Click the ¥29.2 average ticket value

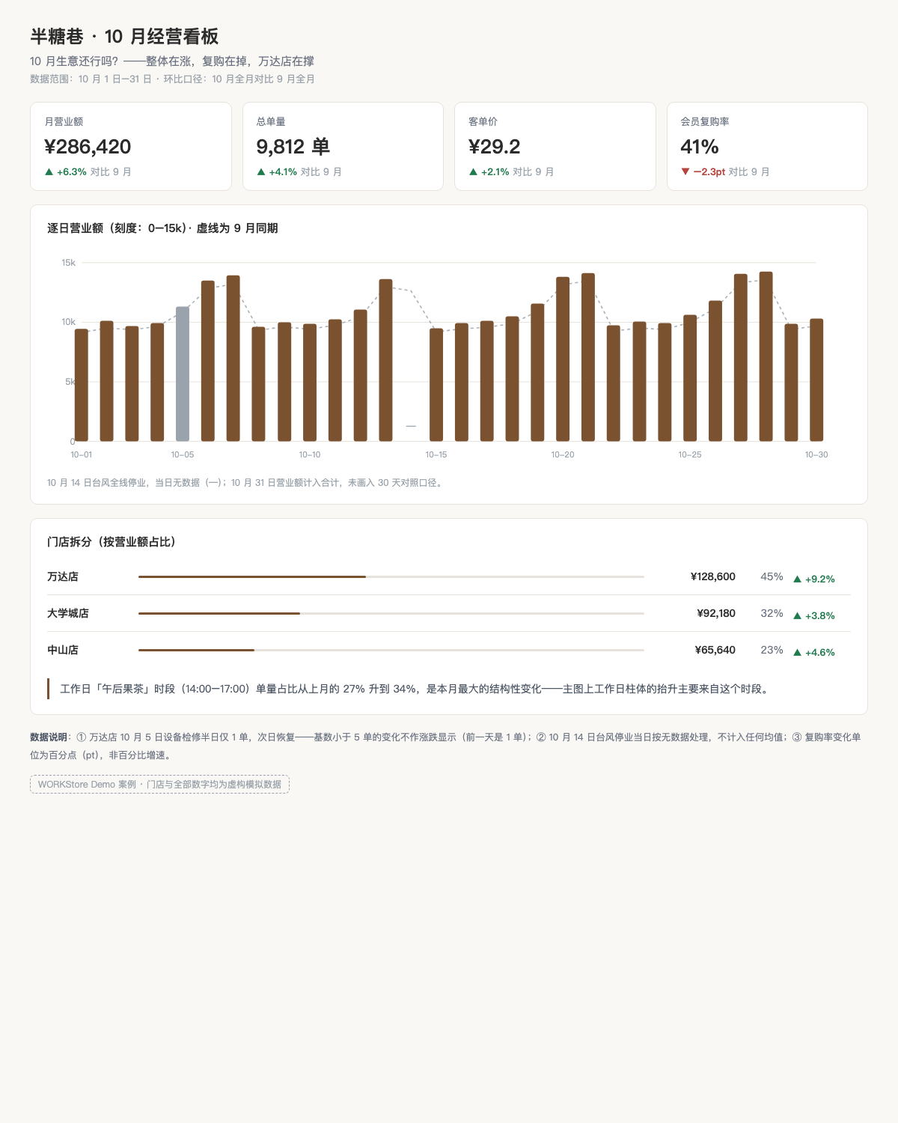[495, 147]
